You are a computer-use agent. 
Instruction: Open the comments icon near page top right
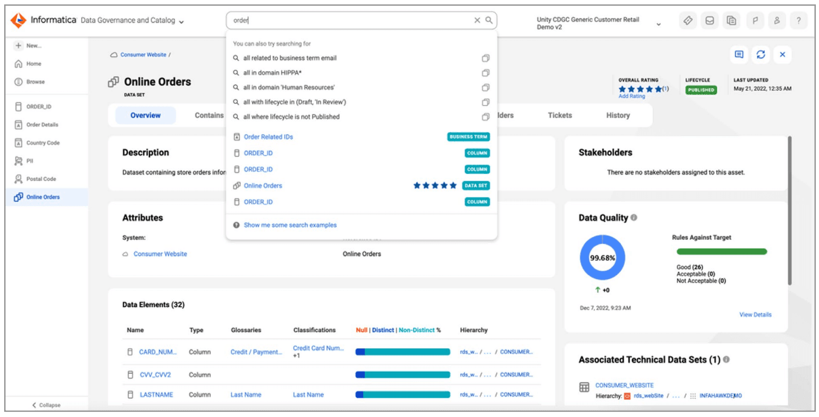[739, 55]
